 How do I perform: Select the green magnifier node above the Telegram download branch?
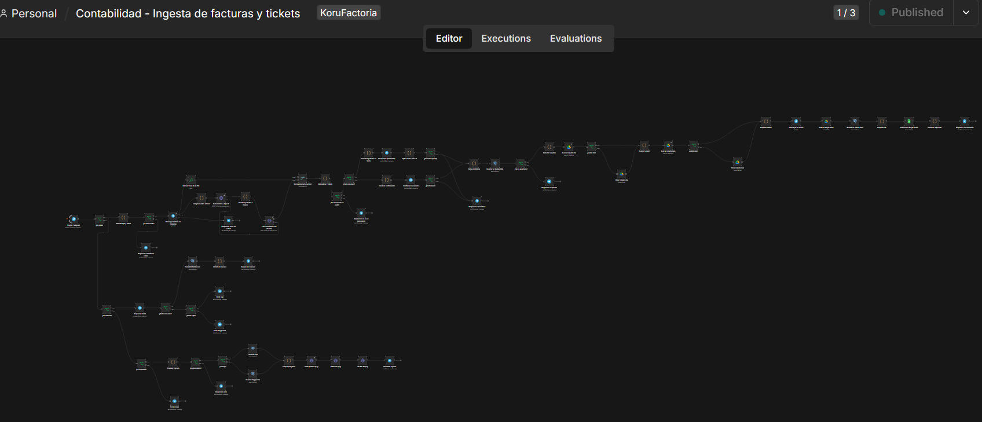[191, 180]
